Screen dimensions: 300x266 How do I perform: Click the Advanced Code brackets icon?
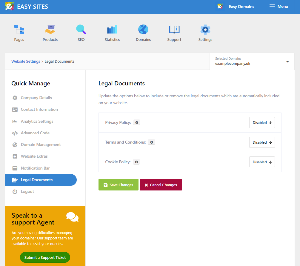coord(15,133)
